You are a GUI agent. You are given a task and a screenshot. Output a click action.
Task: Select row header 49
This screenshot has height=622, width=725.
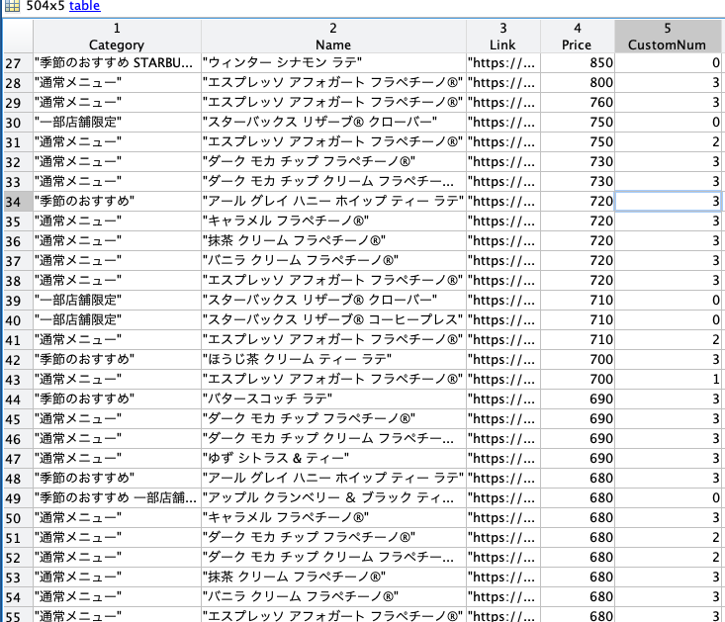pyautogui.click(x=18, y=498)
